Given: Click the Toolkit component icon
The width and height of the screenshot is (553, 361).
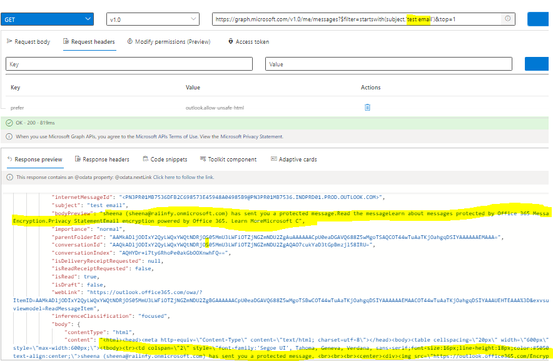Looking at the screenshot, I should pyautogui.click(x=203, y=159).
